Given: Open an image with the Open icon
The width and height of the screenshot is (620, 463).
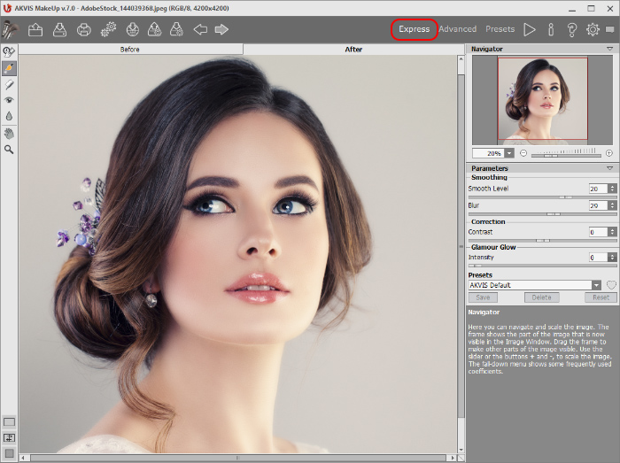Looking at the screenshot, I should [35, 29].
